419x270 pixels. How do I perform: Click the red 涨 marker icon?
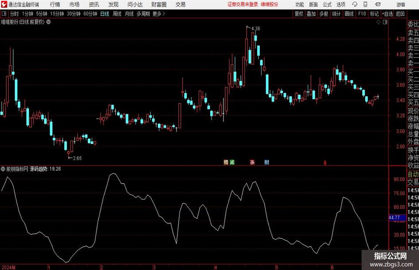click(x=252, y=162)
